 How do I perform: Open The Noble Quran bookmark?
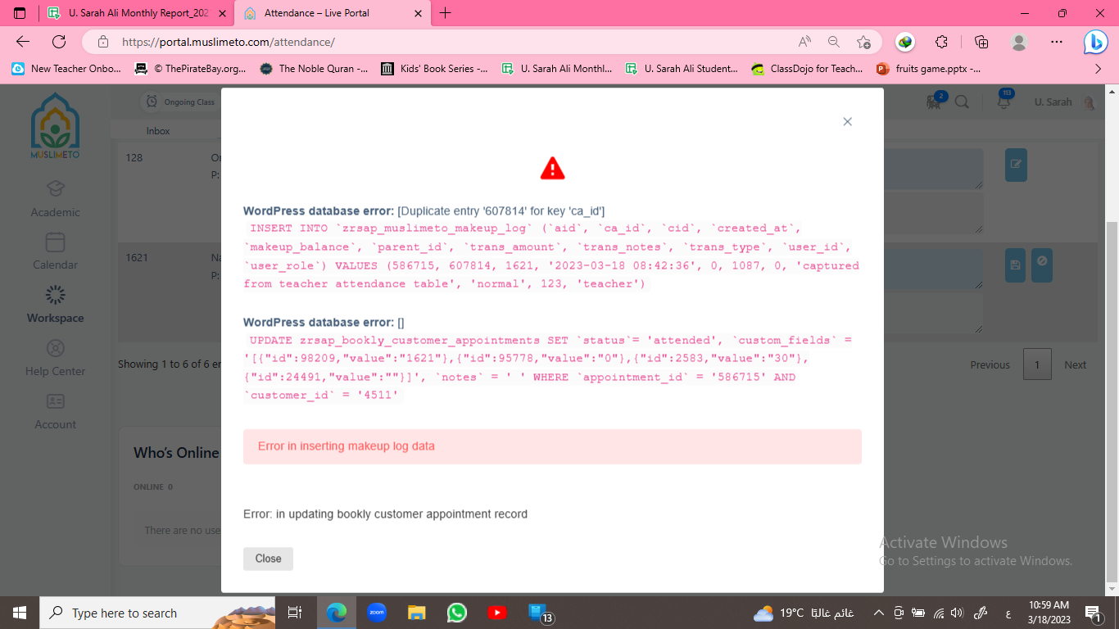click(314, 69)
